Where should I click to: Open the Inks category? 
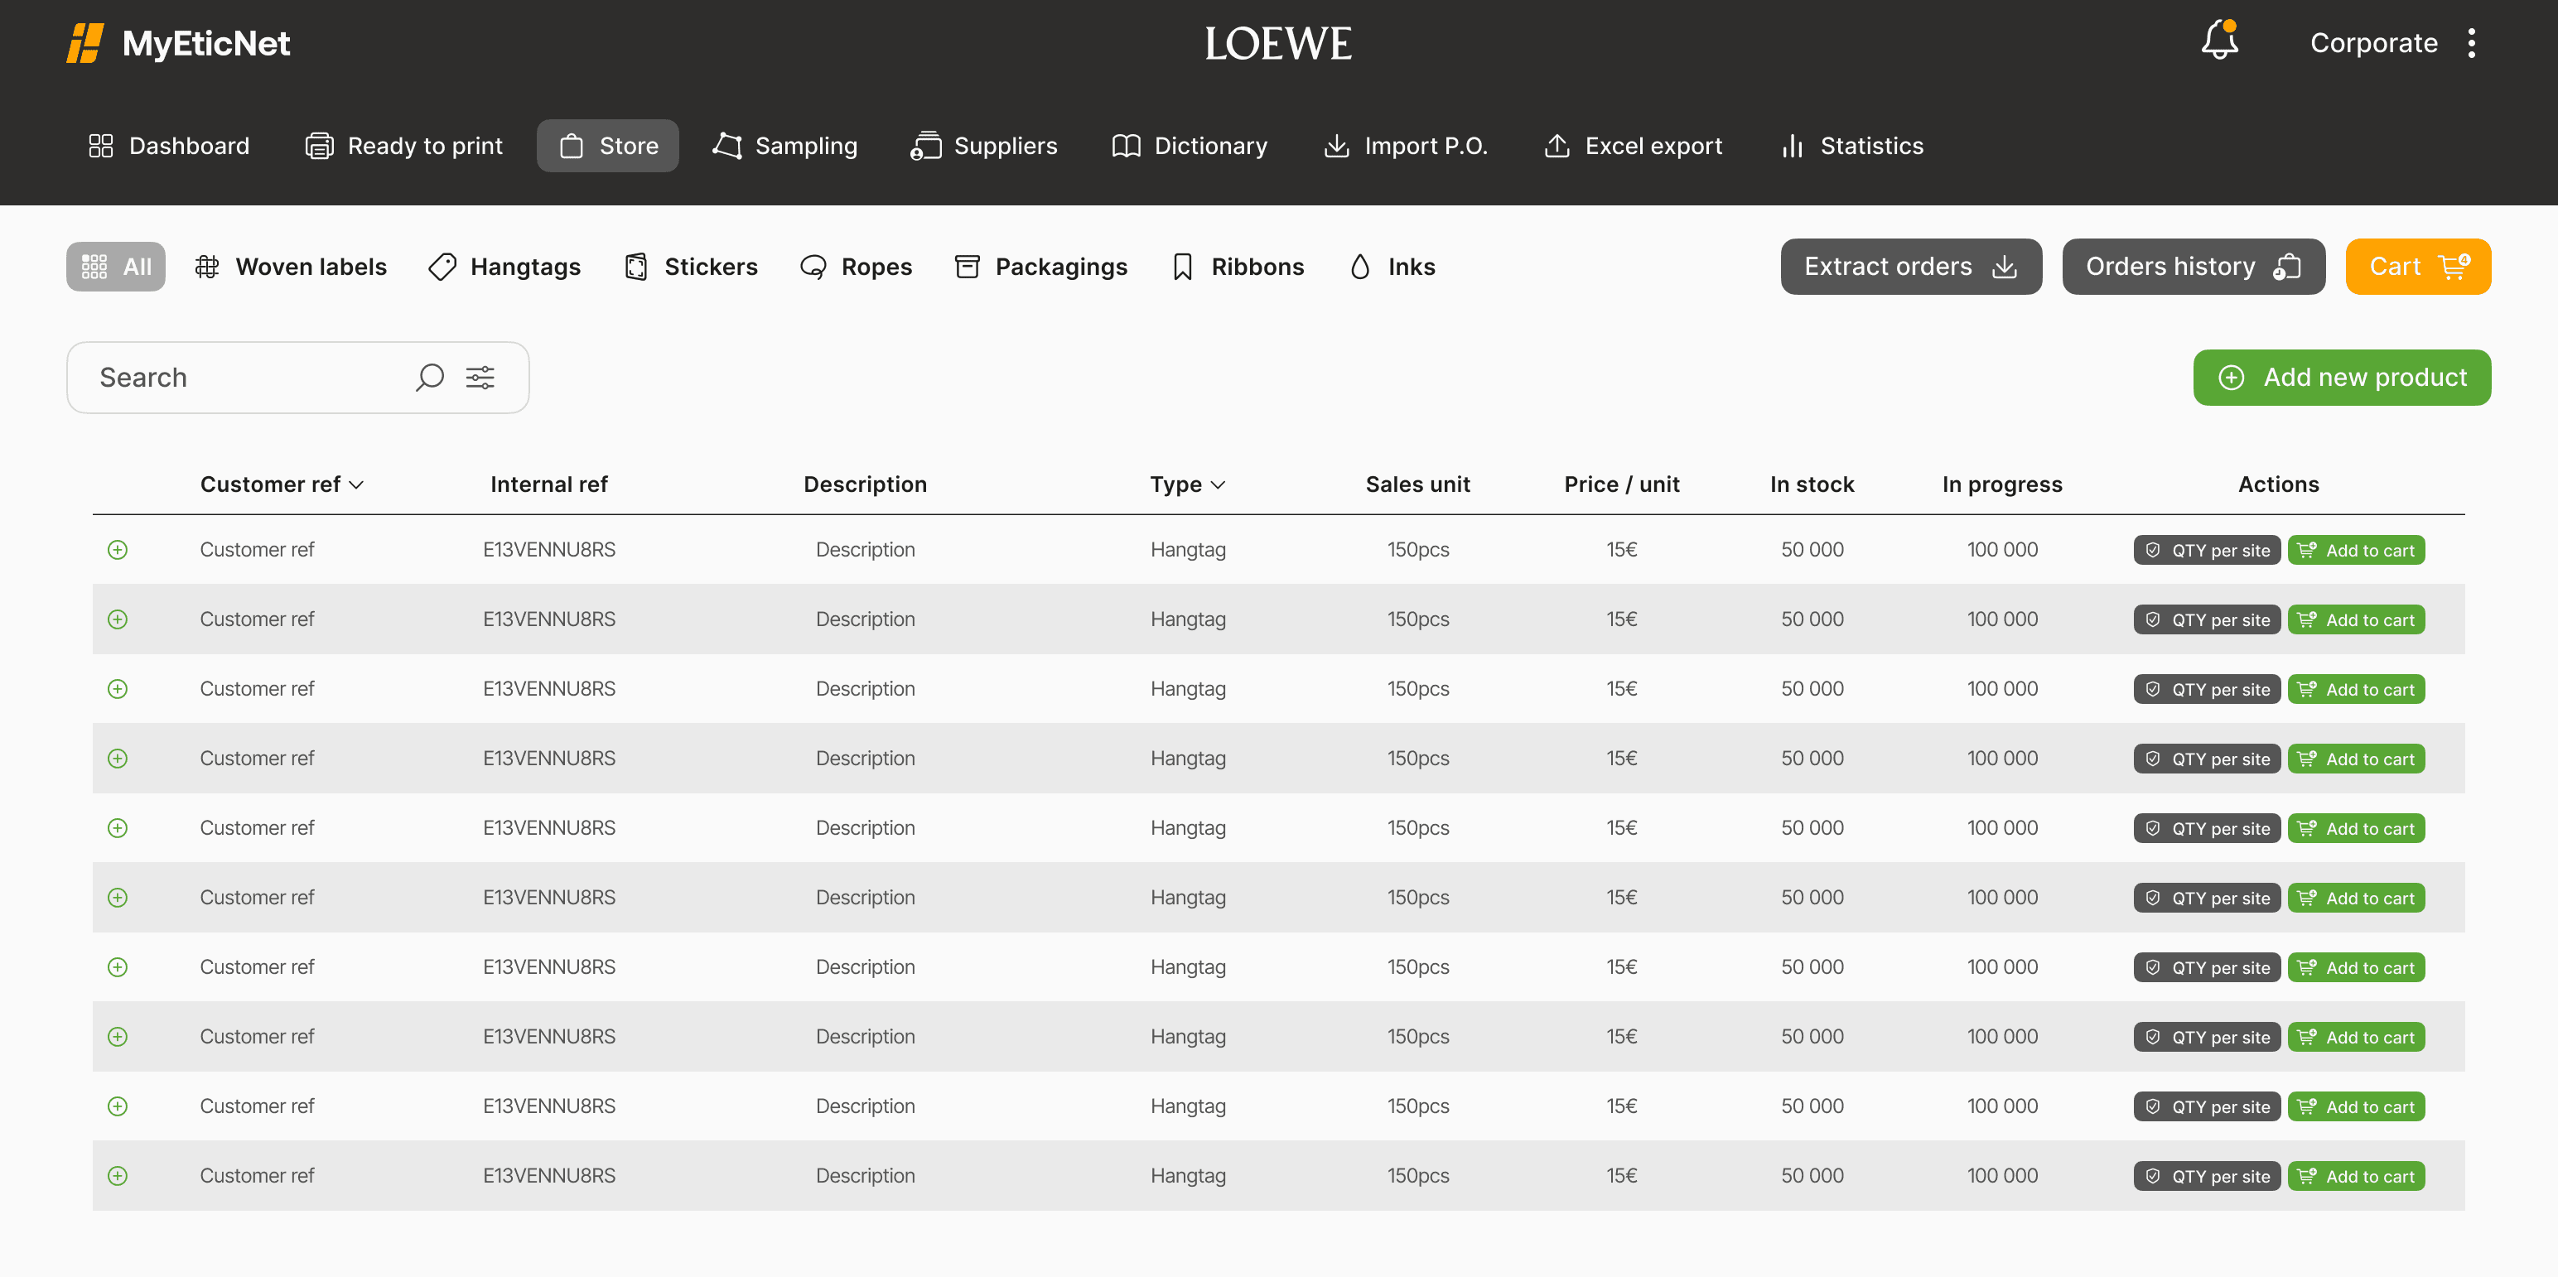click(x=1392, y=266)
